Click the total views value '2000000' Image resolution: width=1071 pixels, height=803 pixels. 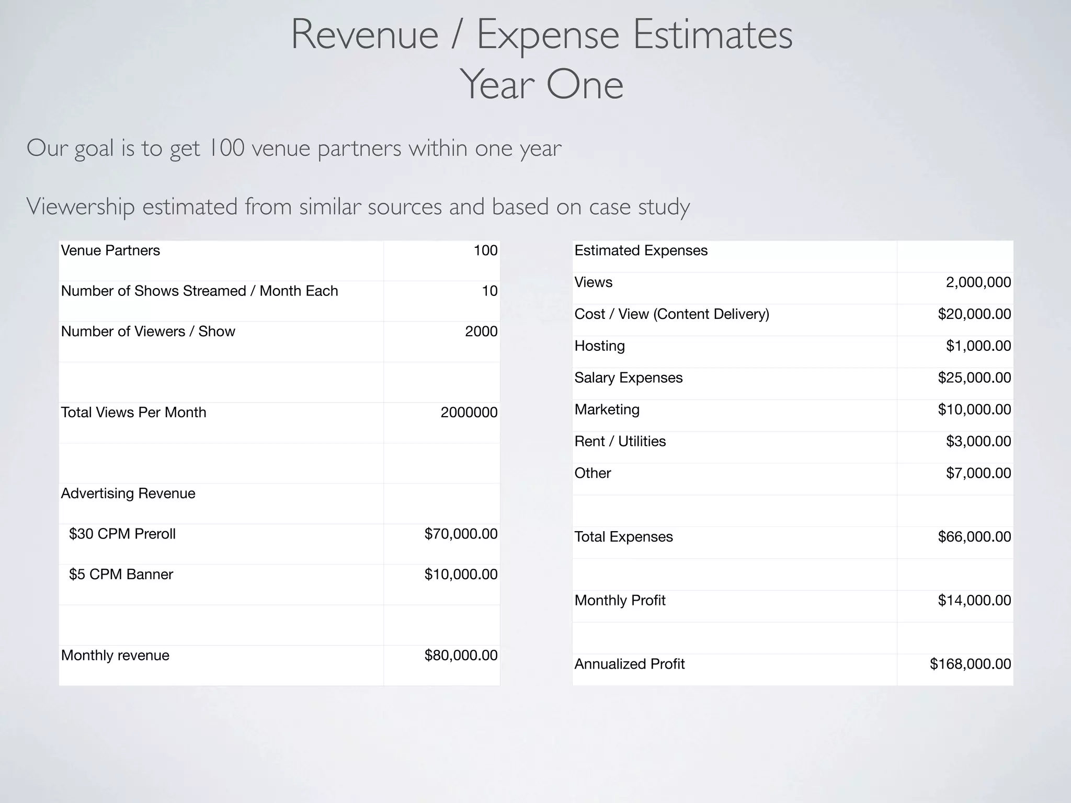(x=469, y=412)
